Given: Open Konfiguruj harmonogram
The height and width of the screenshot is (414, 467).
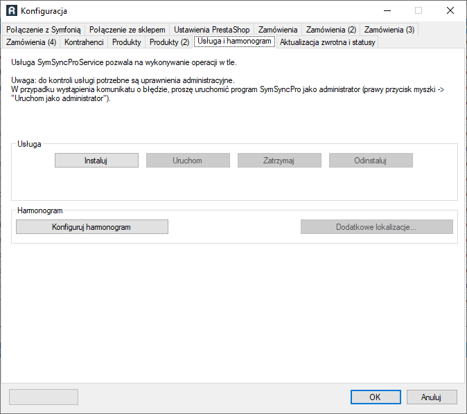Looking at the screenshot, I should [92, 227].
